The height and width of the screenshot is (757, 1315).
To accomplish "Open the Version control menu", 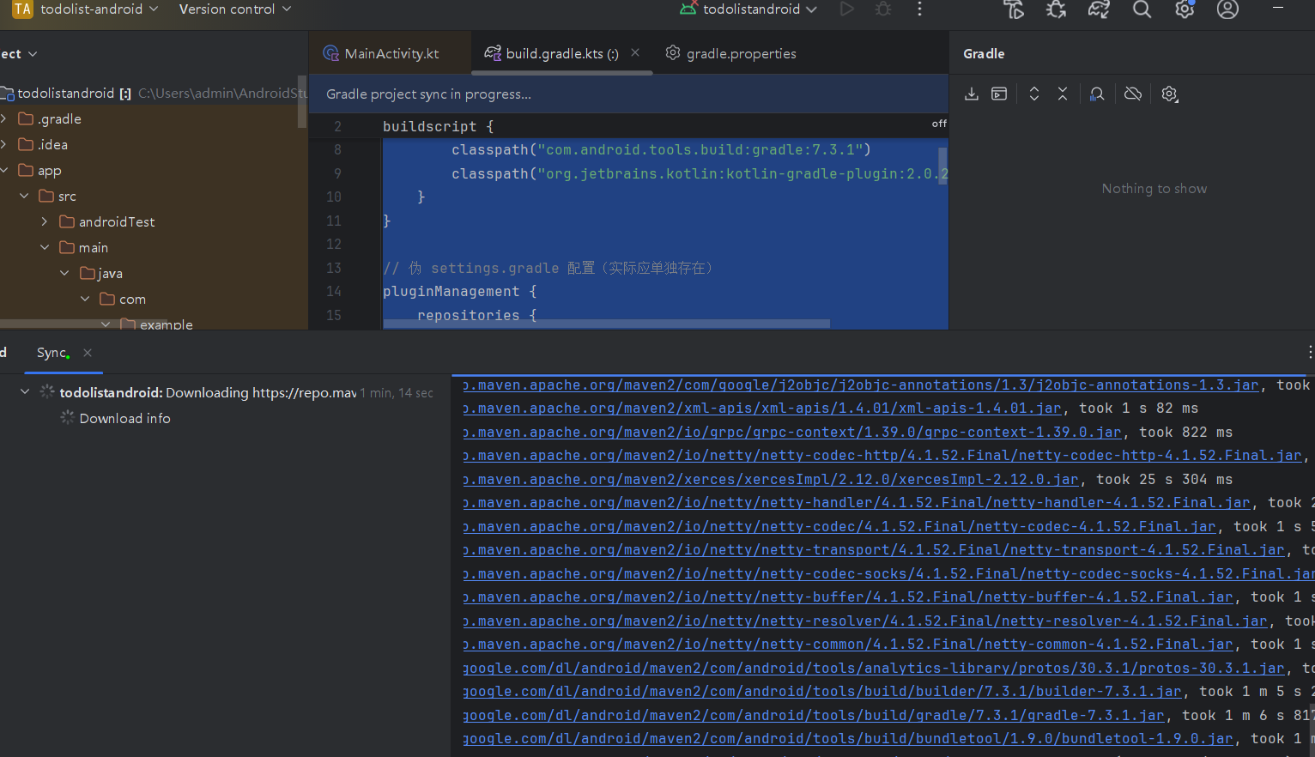I will click(x=227, y=9).
